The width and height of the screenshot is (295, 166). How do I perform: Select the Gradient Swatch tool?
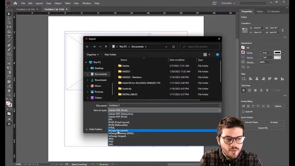(x=9, y=72)
